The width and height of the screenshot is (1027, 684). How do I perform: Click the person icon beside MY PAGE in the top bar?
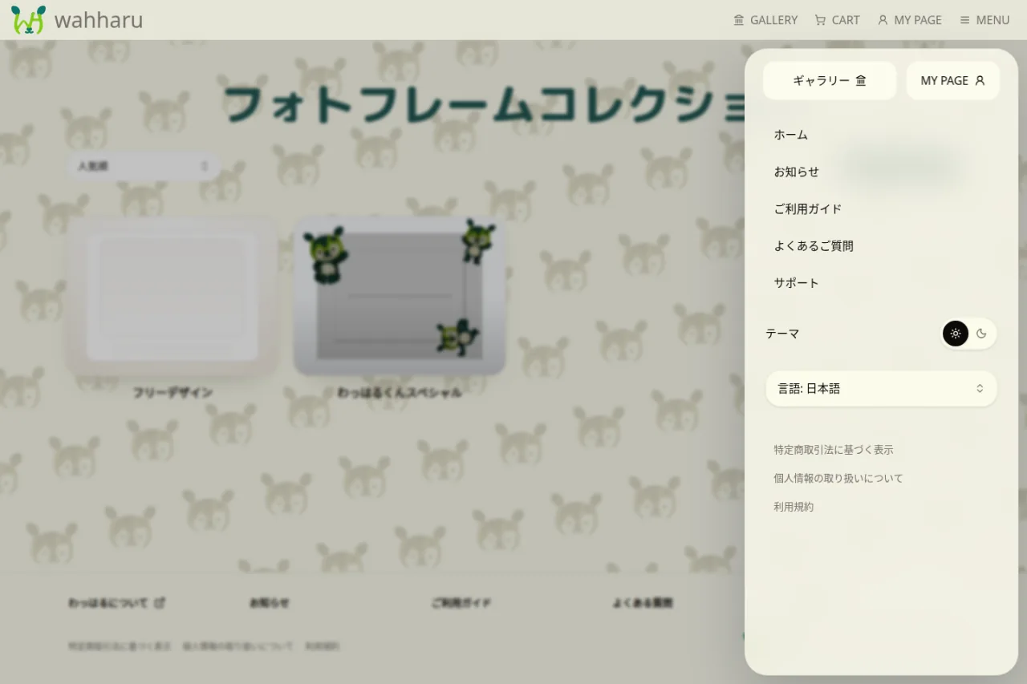(x=883, y=20)
